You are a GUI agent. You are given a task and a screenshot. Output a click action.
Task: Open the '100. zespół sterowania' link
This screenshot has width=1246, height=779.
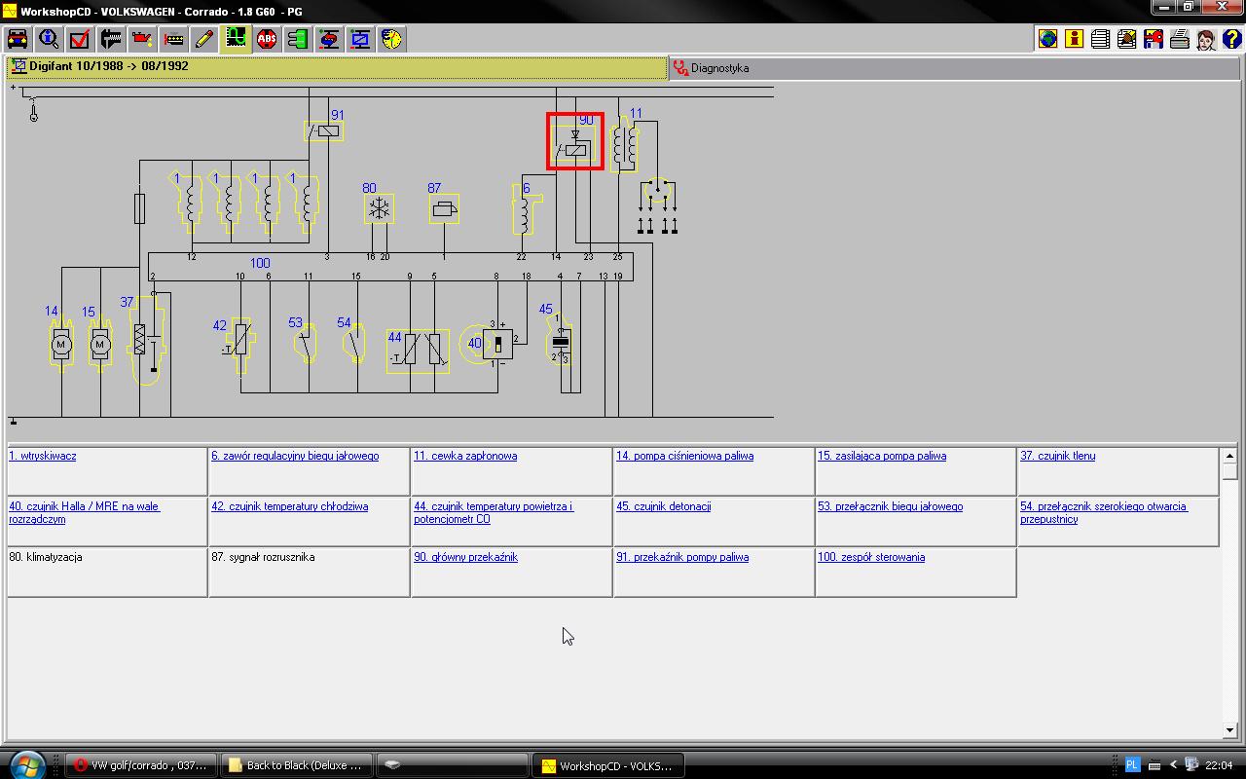click(871, 557)
